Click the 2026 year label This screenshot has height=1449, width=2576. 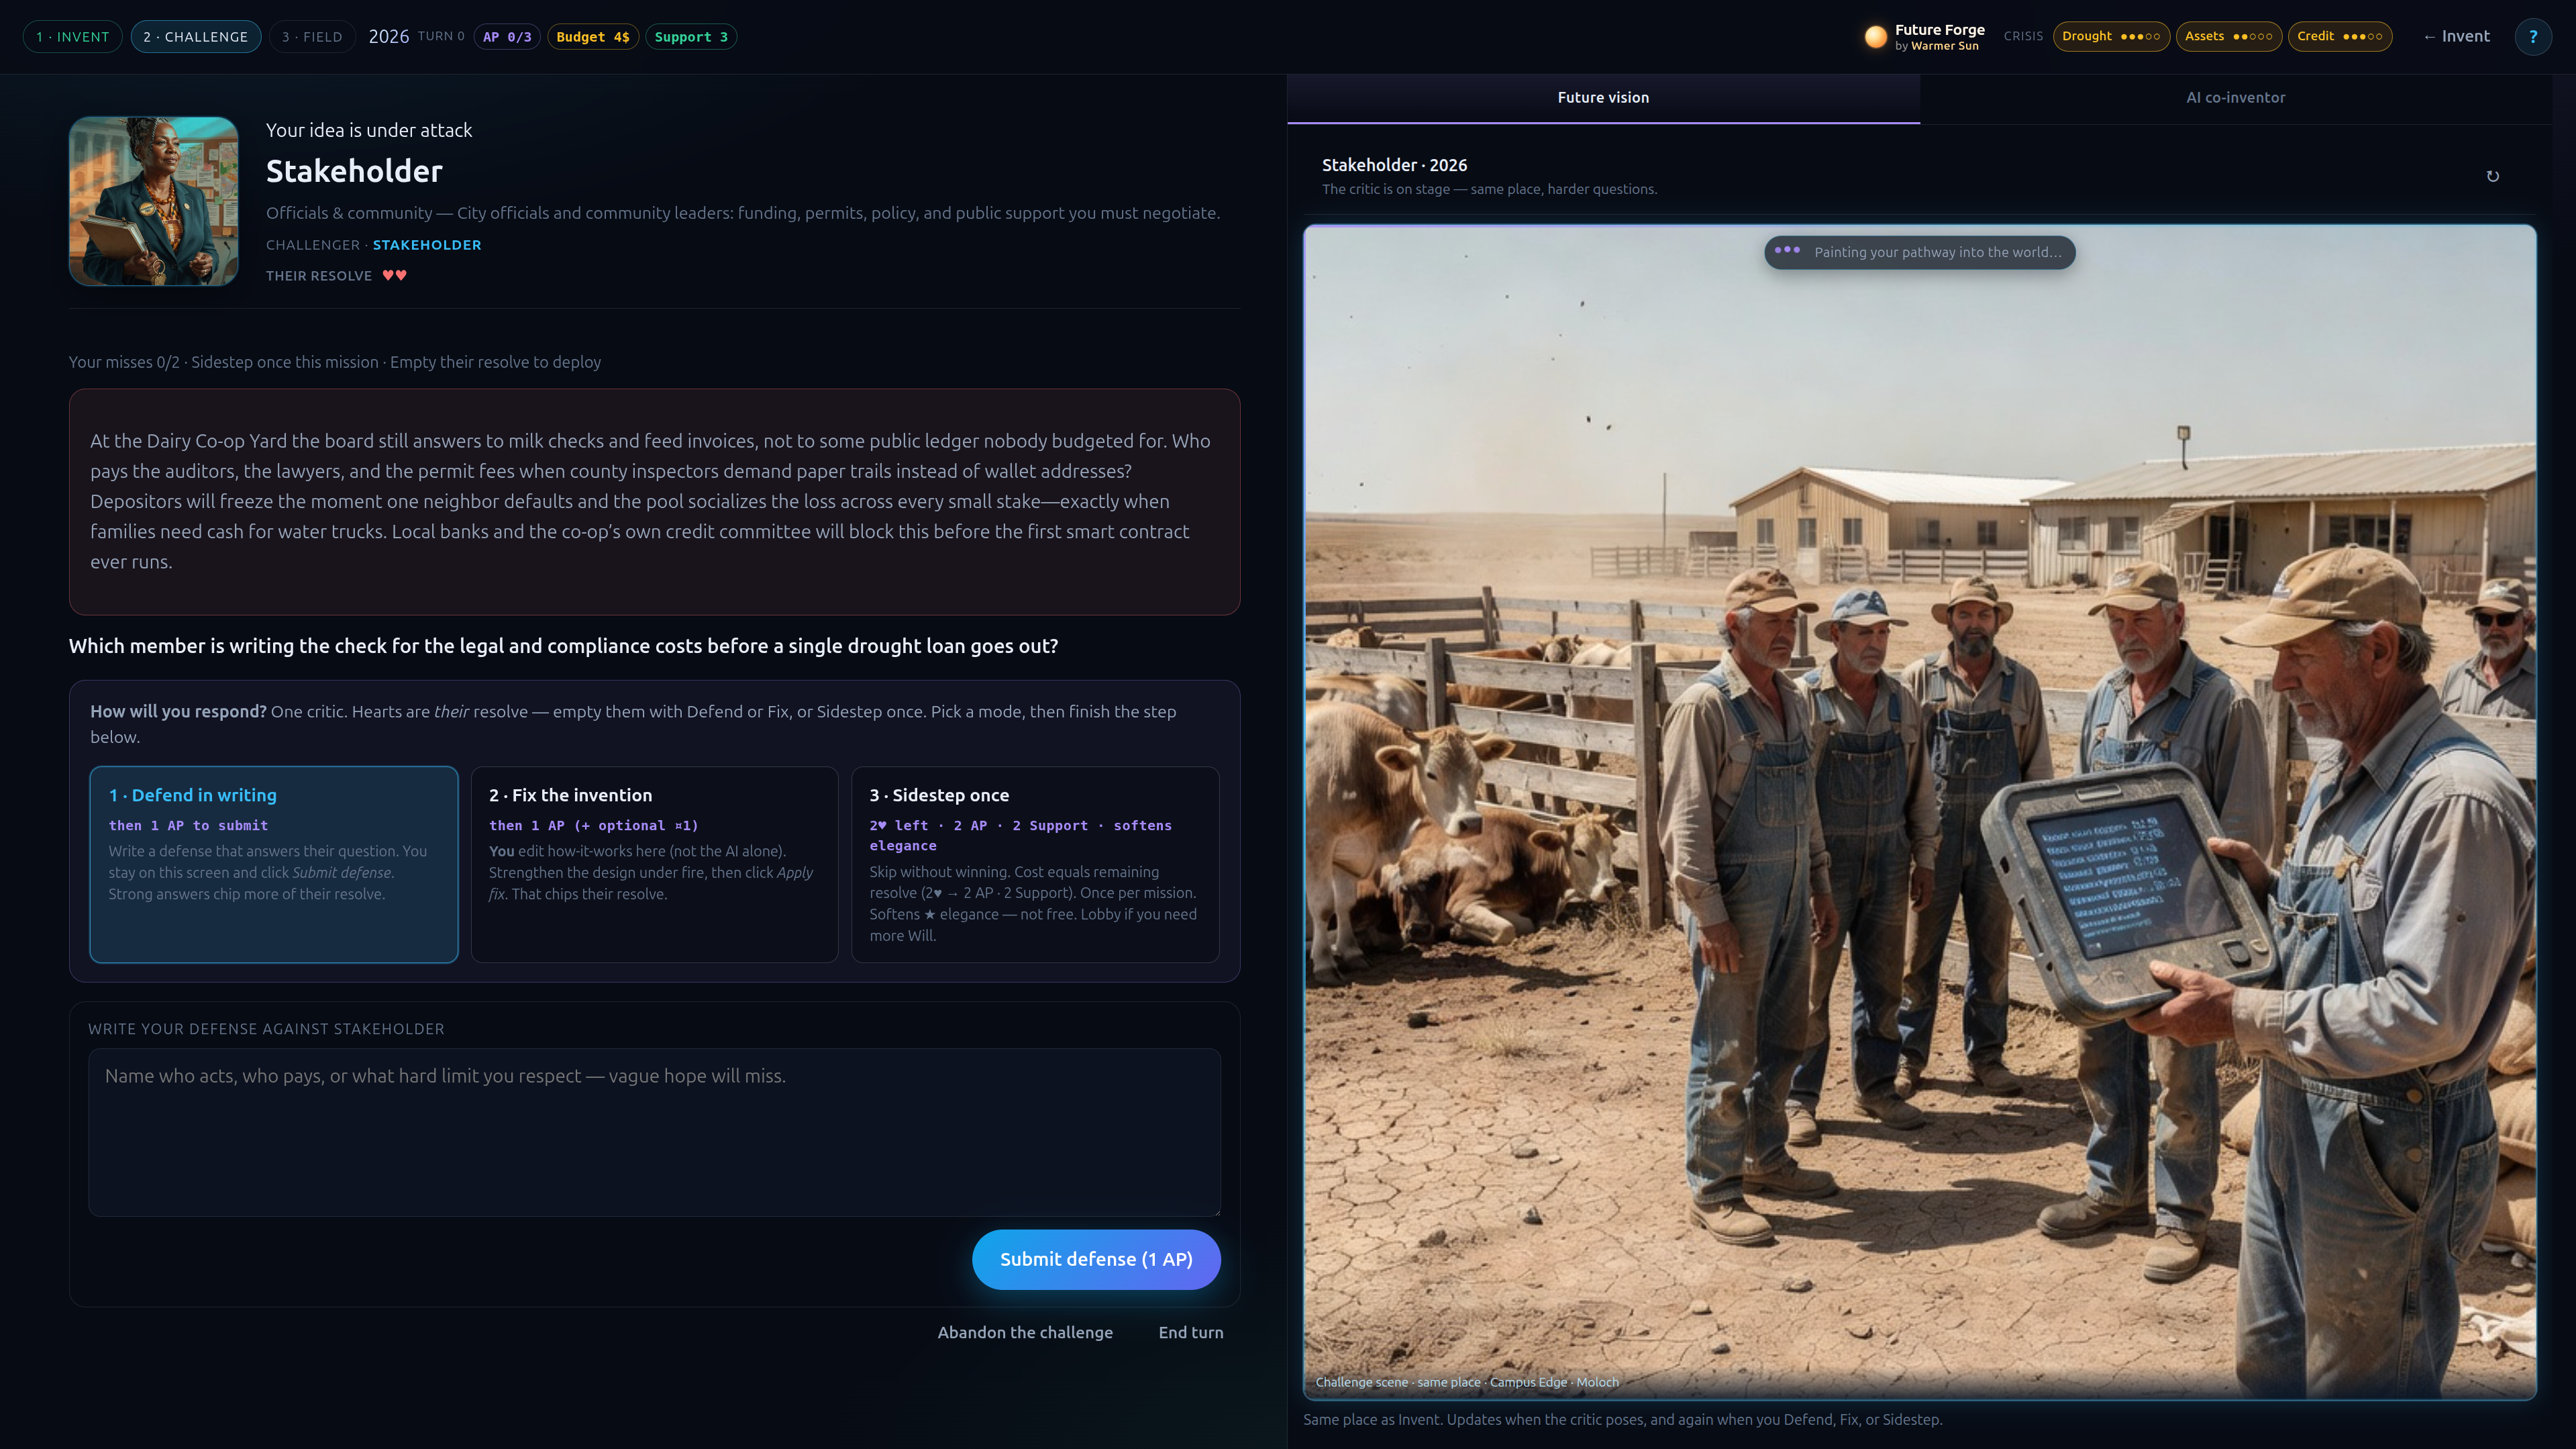[388, 37]
